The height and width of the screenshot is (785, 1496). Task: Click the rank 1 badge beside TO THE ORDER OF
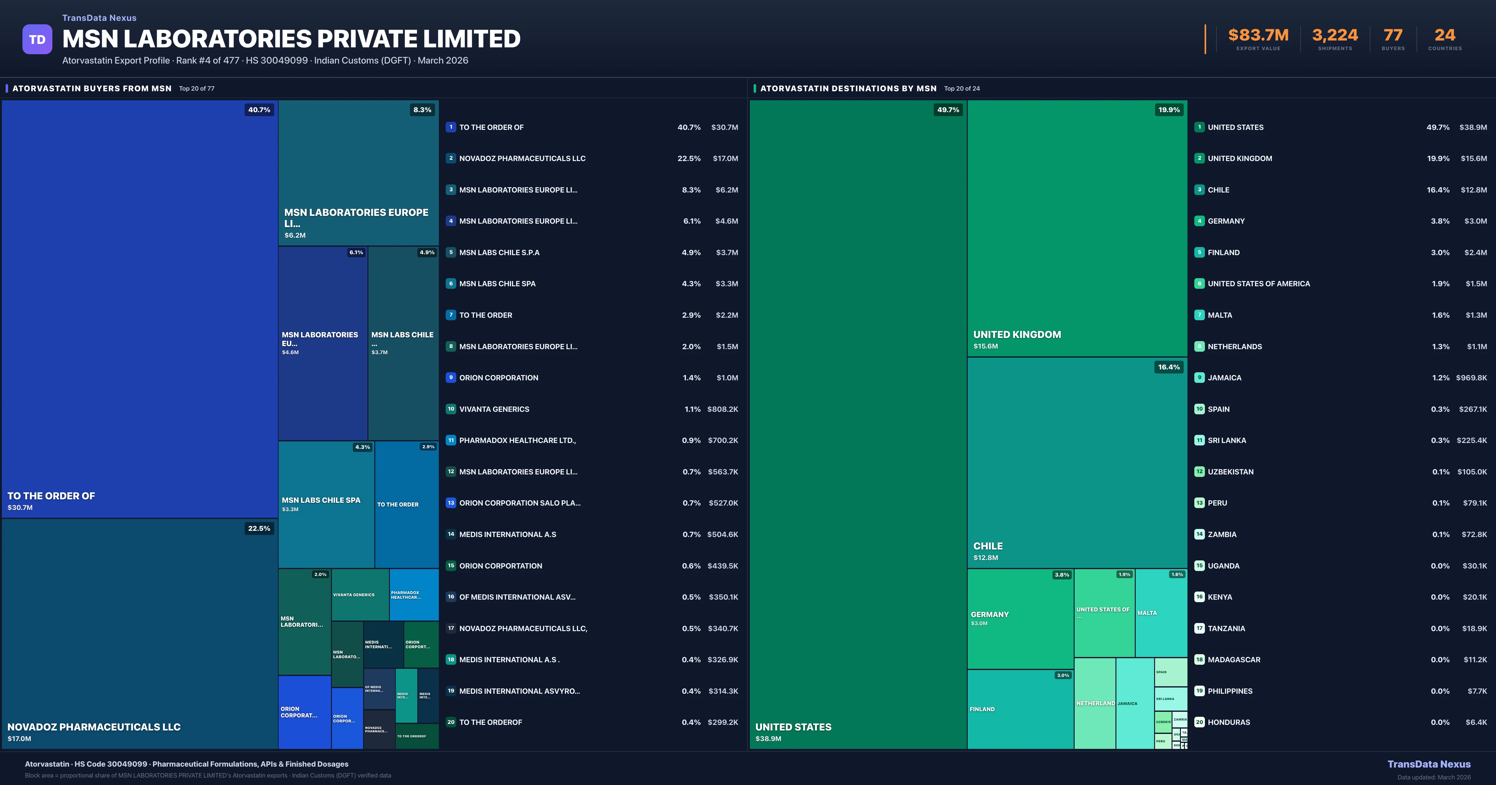451,127
